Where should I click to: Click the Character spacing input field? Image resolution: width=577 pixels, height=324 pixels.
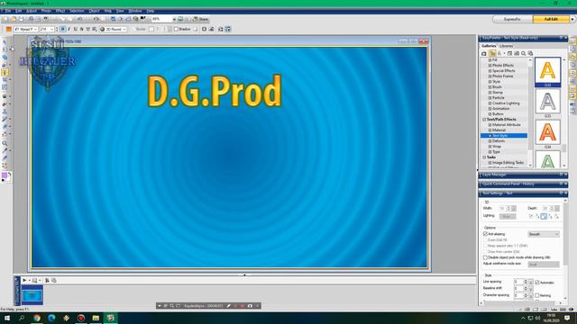[x=518, y=295]
